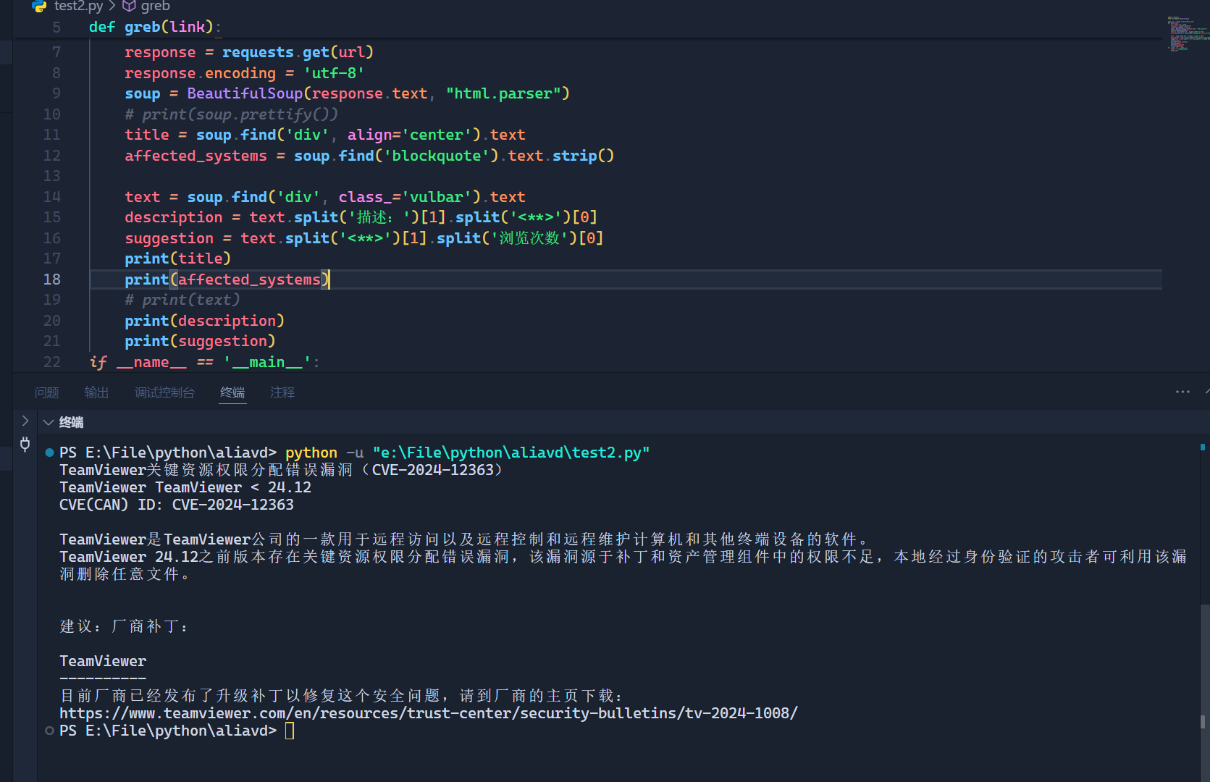Click the python command in terminal
1210x782 pixels.
pos(311,453)
